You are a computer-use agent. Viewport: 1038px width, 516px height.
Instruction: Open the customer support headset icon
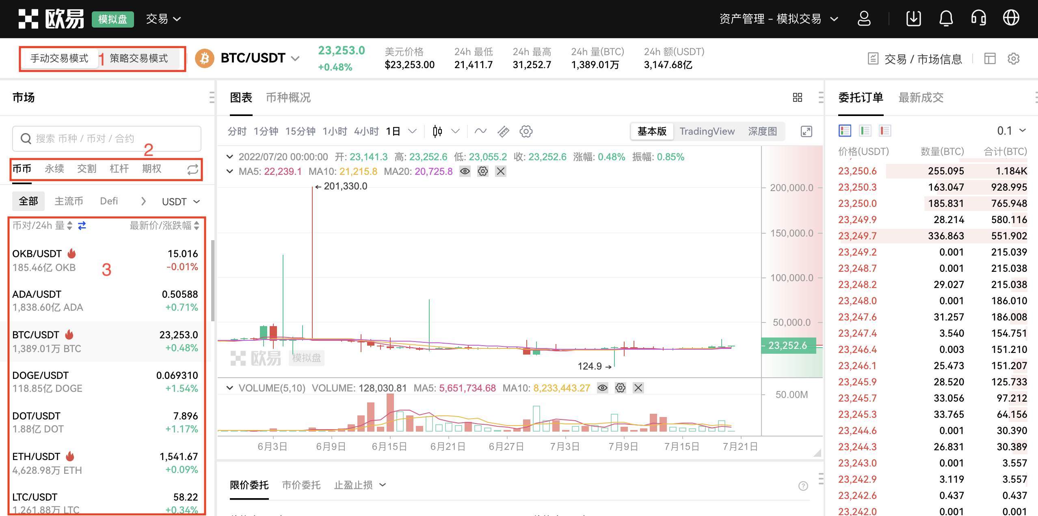tap(979, 19)
